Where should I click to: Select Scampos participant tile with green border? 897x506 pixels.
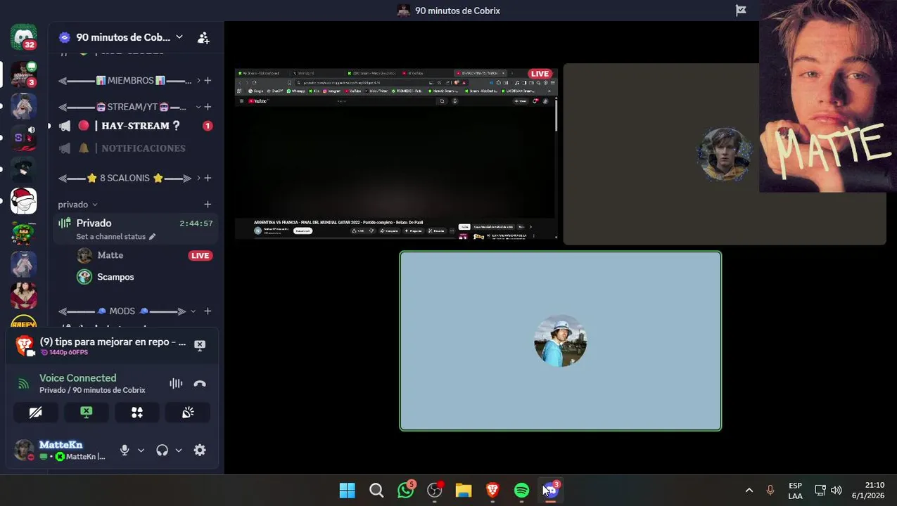pos(561,341)
